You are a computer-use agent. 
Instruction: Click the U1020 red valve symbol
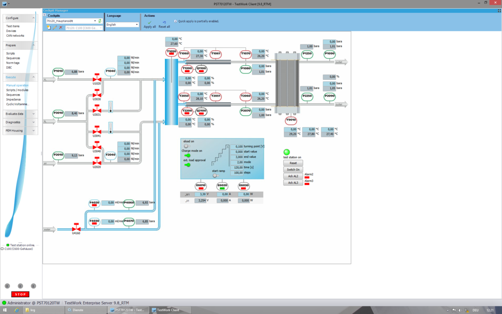point(97,78)
